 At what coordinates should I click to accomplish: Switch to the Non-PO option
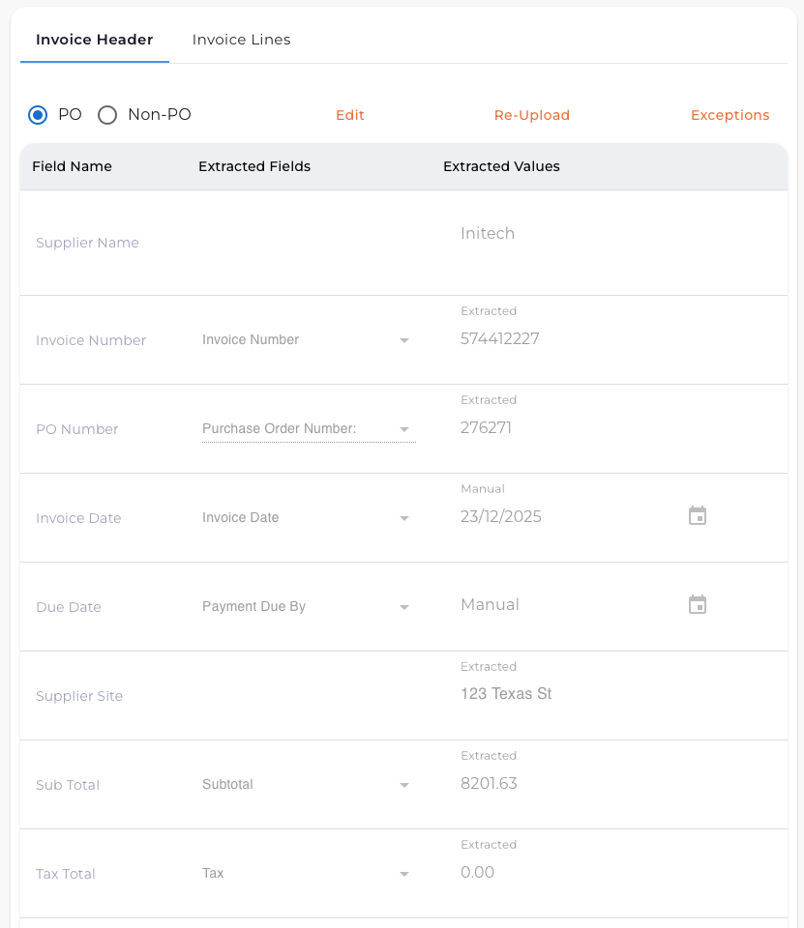point(107,114)
